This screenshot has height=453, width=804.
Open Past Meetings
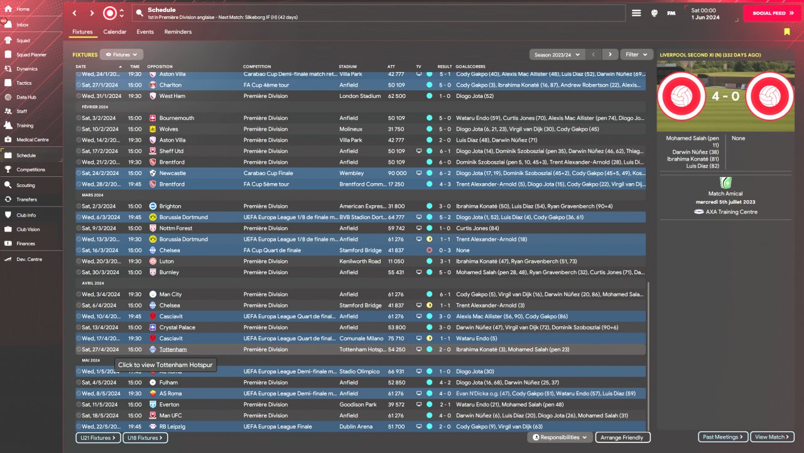pos(724,437)
